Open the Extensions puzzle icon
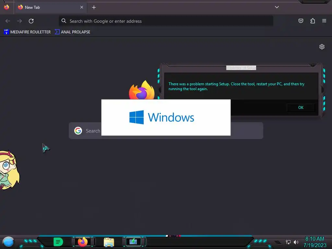This screenshot has height=249, width=332. (x=313, y=21)
